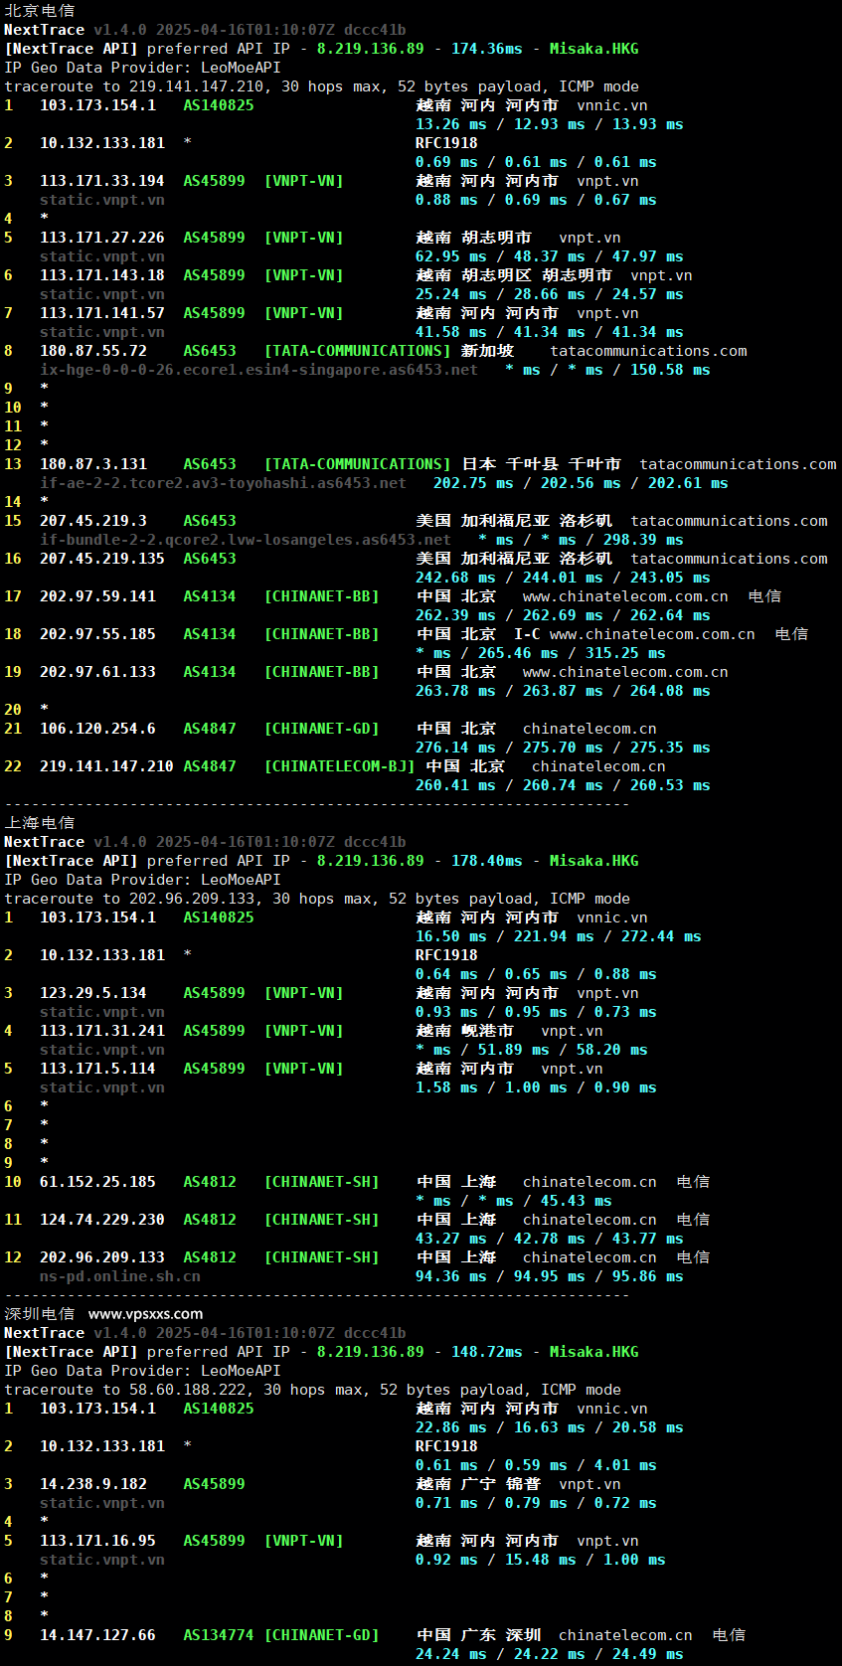This screenshot has width=842, height=1666.
Task: Select hostname ix-hge-0-0-0-26.ecore1.esin4-singapore.as6453.net
Action: (258, 370)
